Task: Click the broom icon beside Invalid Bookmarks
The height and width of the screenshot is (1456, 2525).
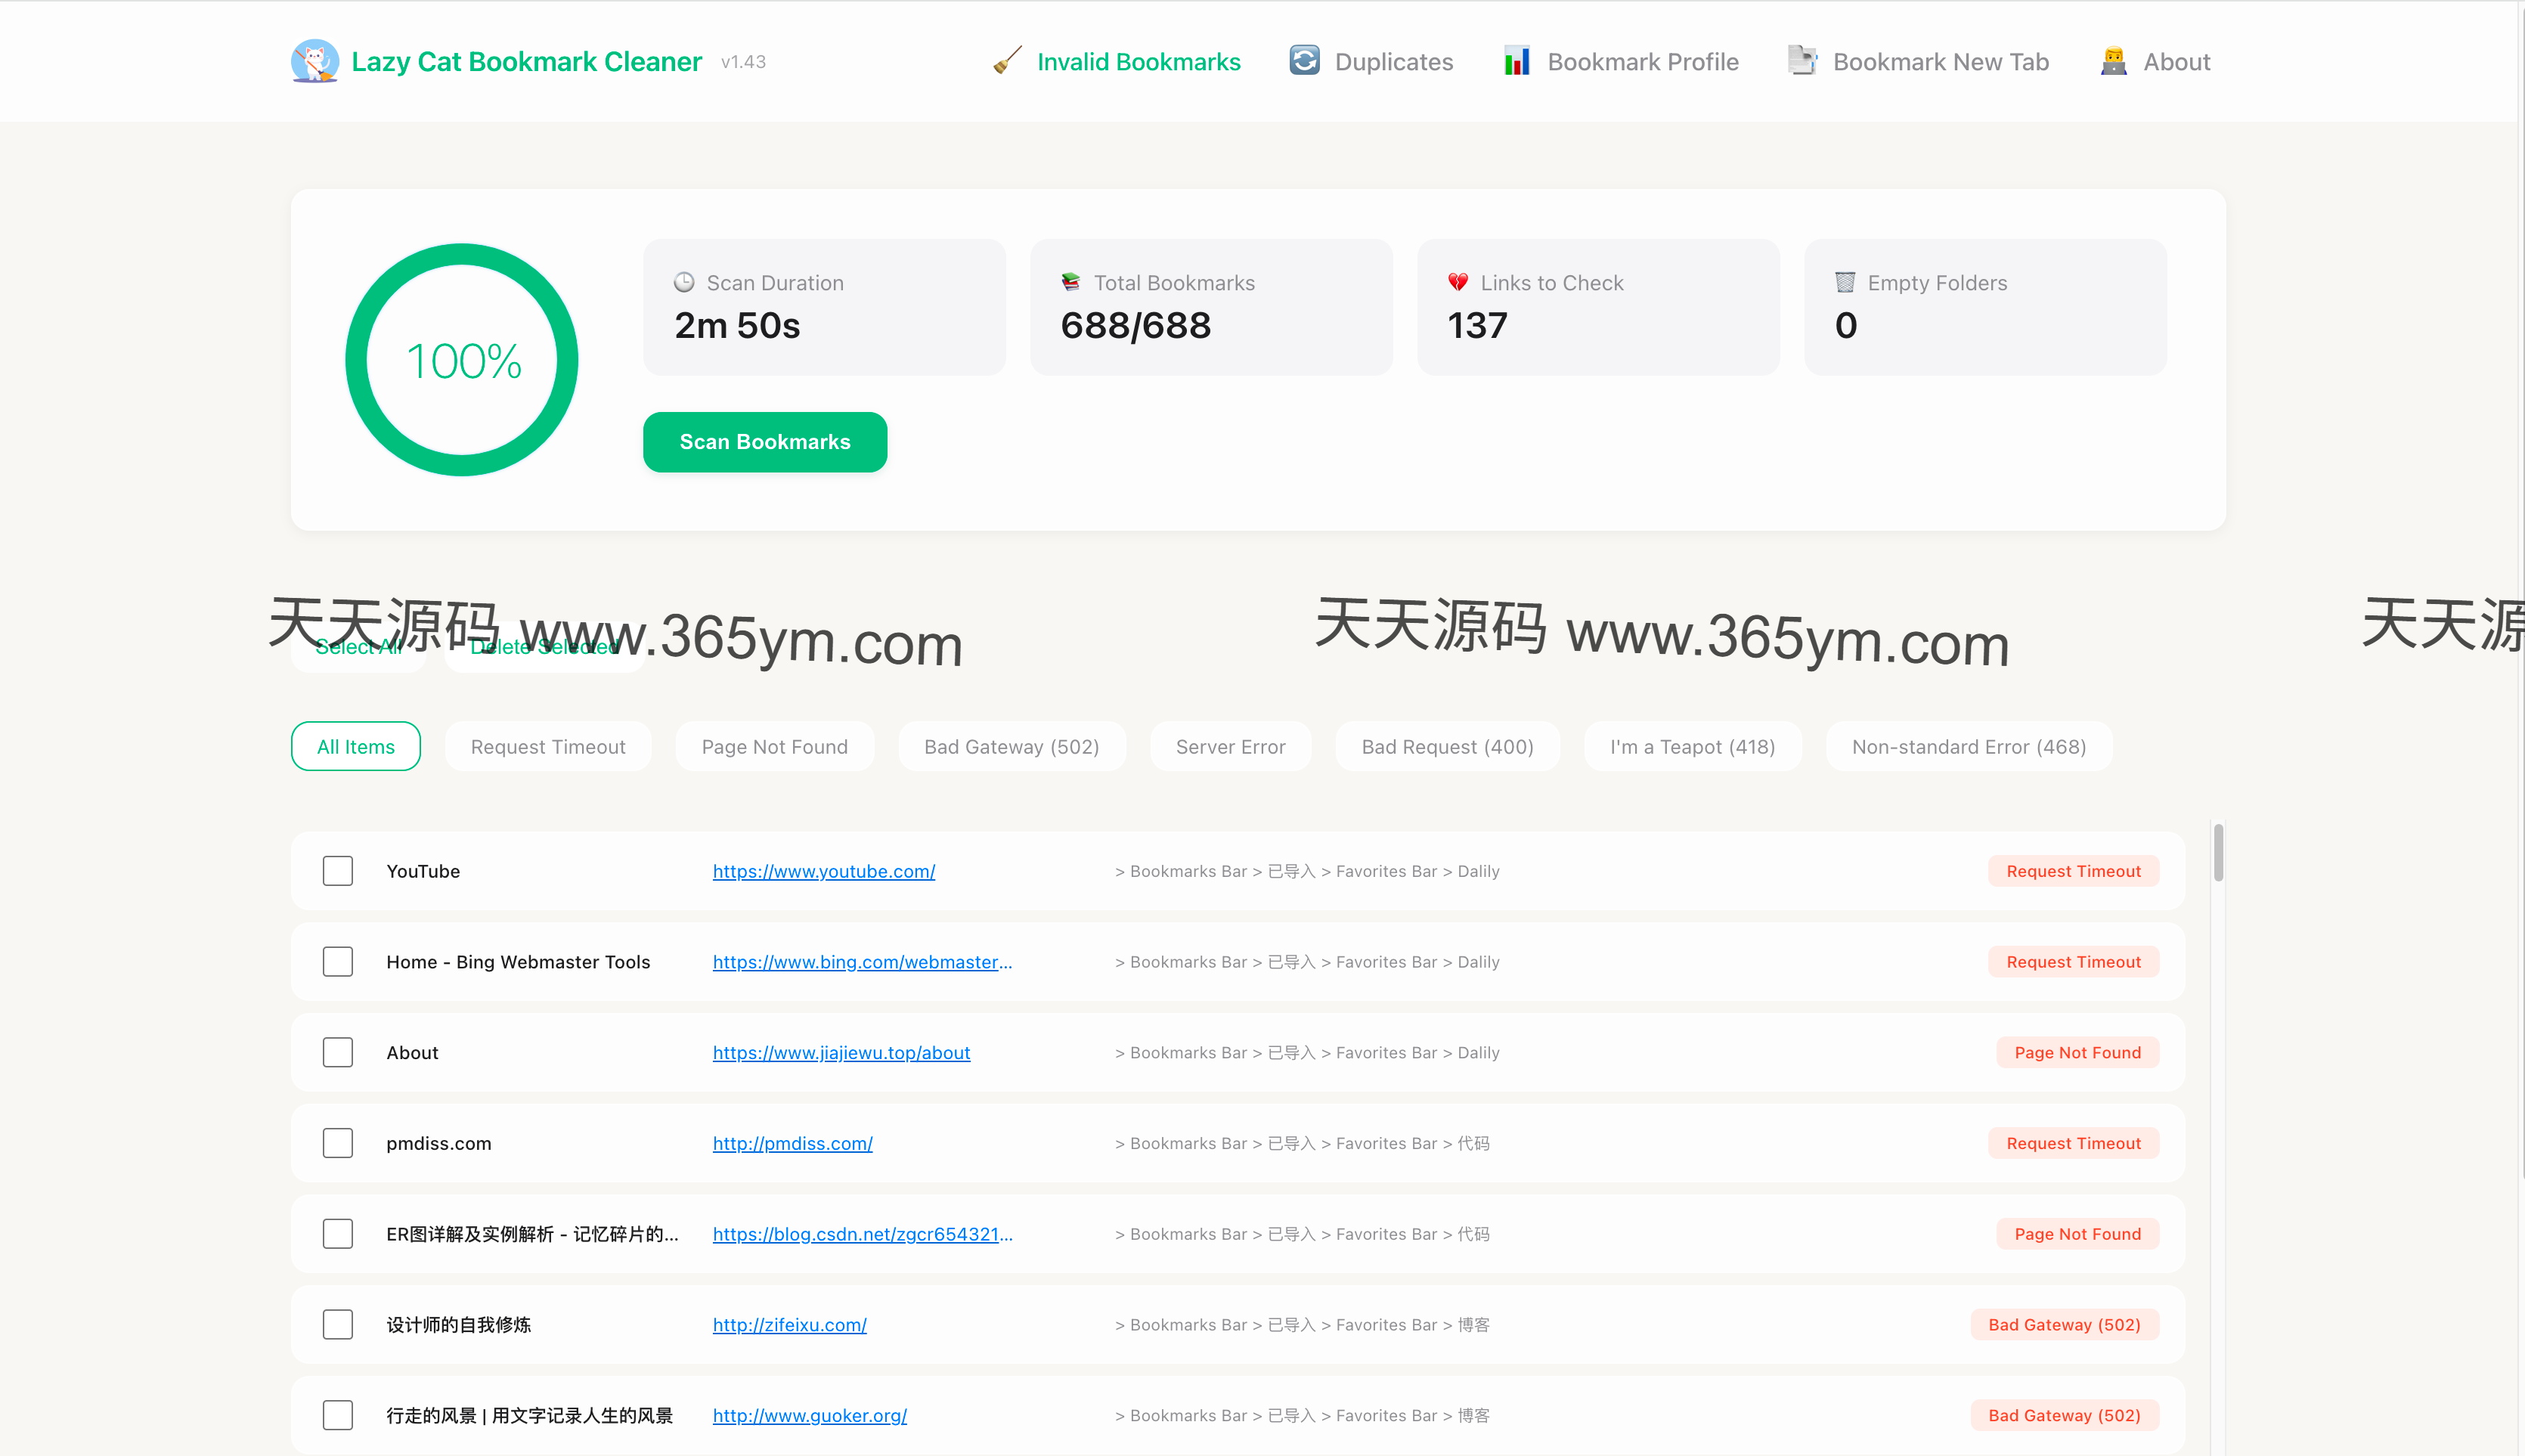Action: [x=1007, y=61]
